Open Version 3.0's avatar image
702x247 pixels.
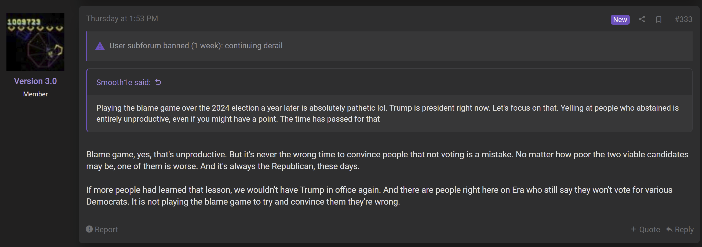(x=35, y=42)
